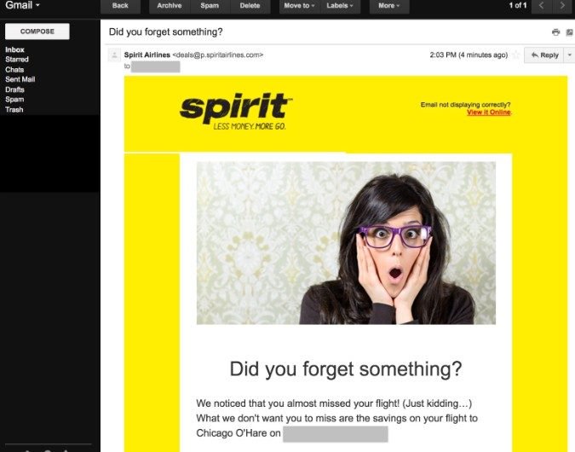Follow the View it Online link
This screenshot has height=452, width=575.
pyautogui.click(x=488, y=113)
